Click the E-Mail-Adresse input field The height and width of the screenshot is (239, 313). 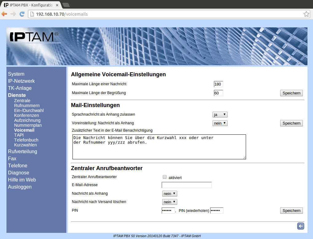pos(186,185)
